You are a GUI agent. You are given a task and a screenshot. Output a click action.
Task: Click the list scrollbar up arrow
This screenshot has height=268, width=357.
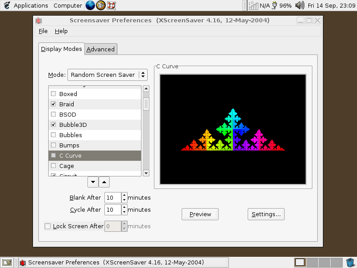tap(146, 88)
